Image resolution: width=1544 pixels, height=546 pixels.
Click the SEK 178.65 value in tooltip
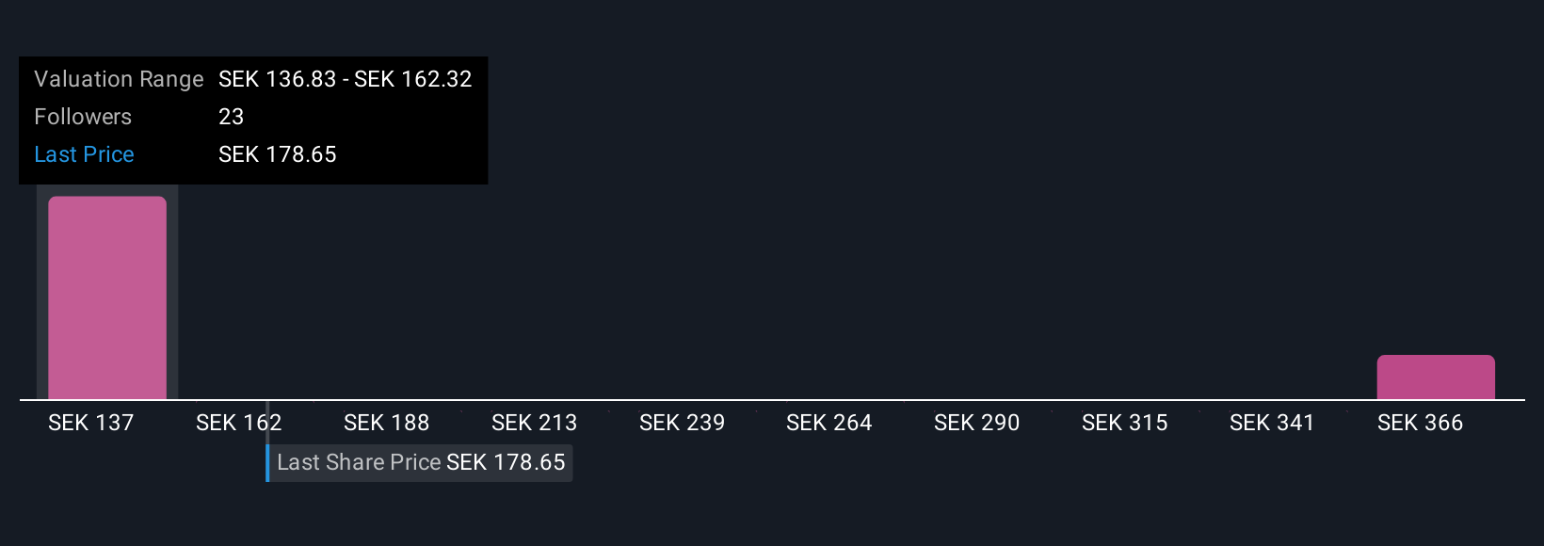point(278,154)
